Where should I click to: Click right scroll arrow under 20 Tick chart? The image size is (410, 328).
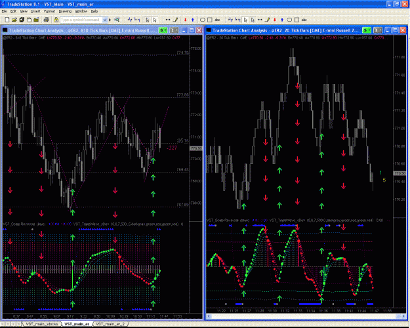click(403, 316)
